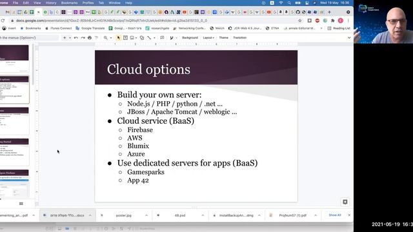Click the browser address bar URL
The image size is (413, 232).
tap(112, 21)
